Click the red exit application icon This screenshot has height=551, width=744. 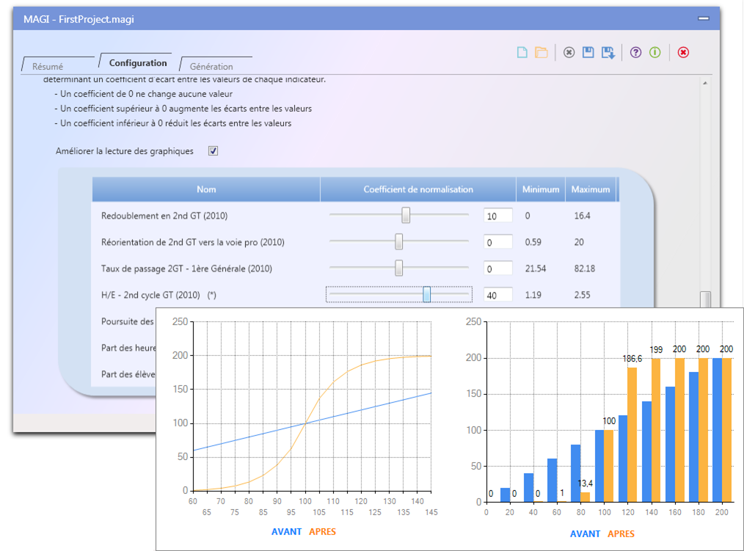pos(683,52)
